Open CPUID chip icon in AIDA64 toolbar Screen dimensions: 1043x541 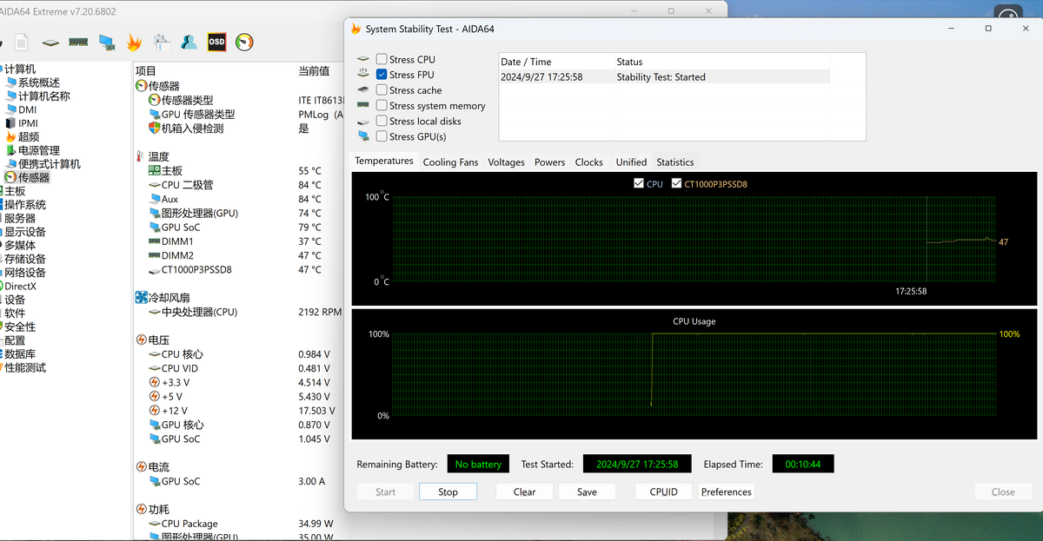click(x=50, y=42)
